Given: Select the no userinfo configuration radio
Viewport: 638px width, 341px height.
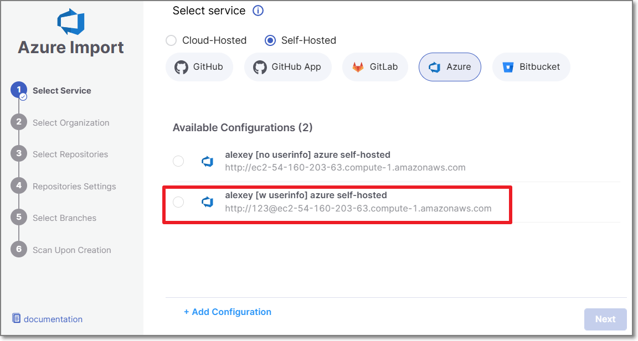Looking at the screenshot, I should coord(178,161).
